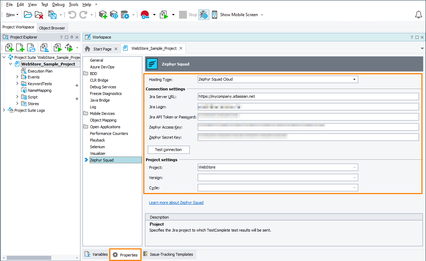Expand the Project Suite Logs node
Viewport: 426px width, 261px height.
pos(4,110)
